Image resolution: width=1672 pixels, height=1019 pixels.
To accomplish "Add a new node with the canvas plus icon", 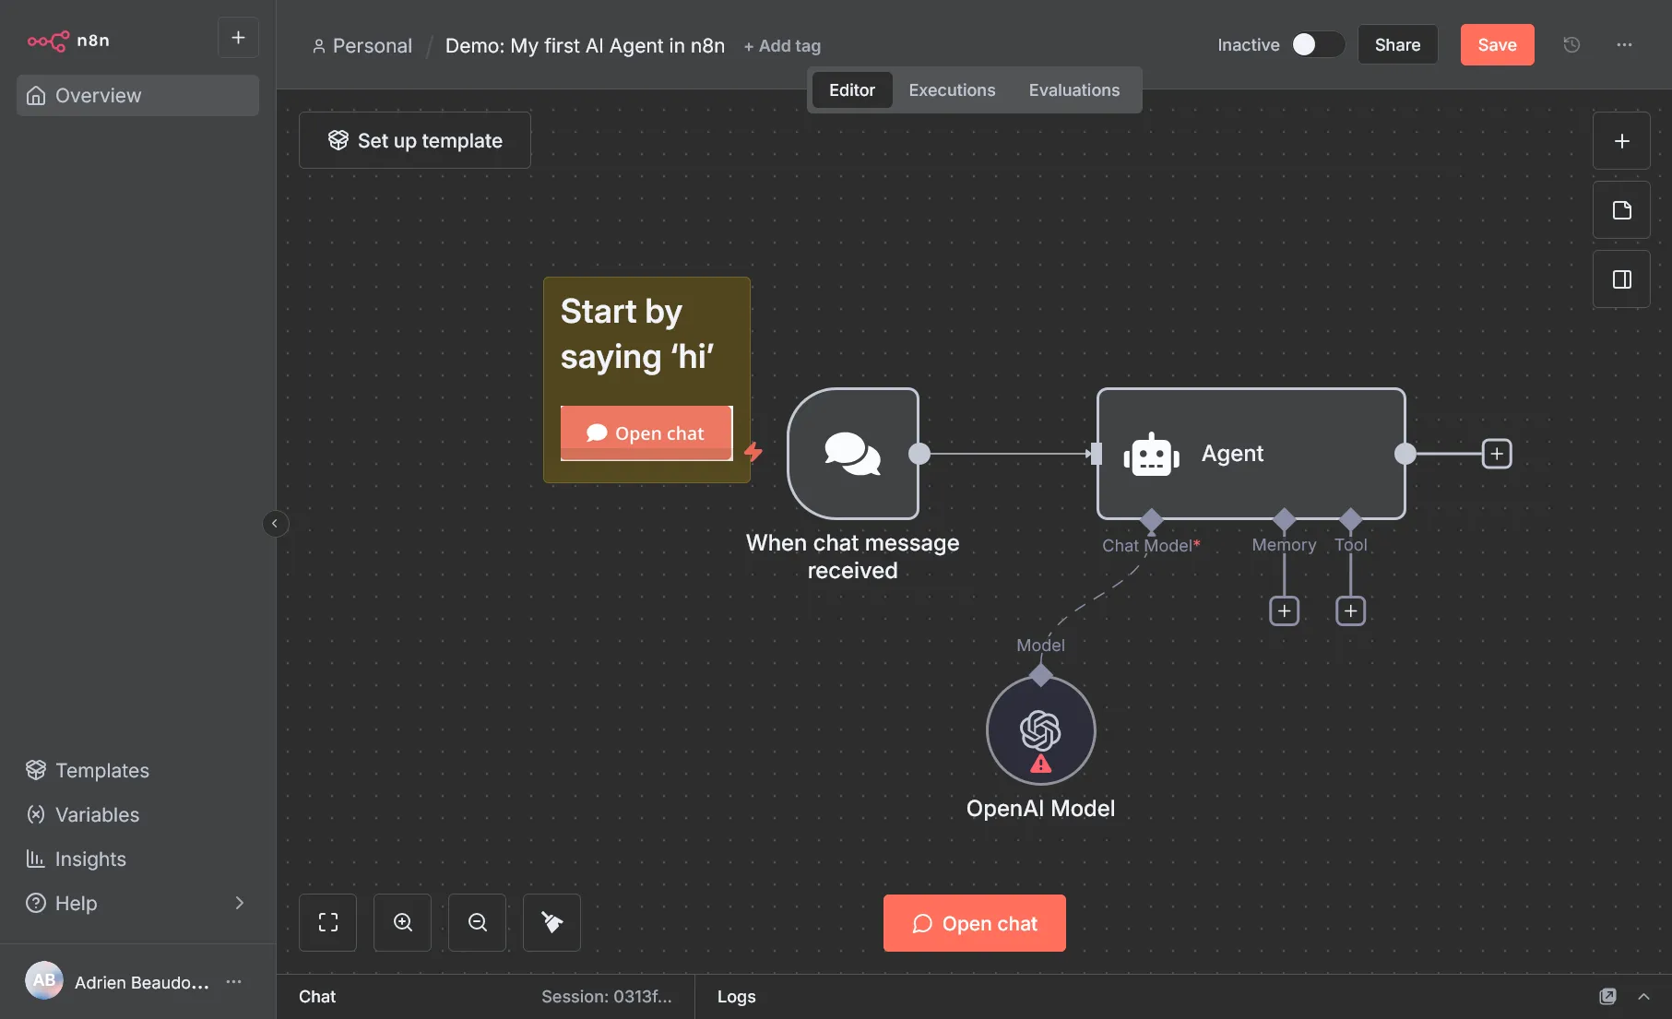I will [x=1621, y=140].
